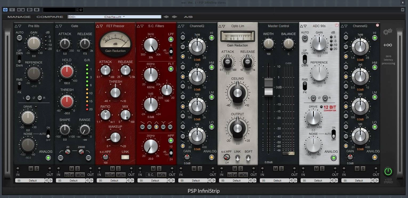This screenshot has height=198, width=408.
Task: Open the S.C. Filters slot preset selector
Action: click(152, 180)
